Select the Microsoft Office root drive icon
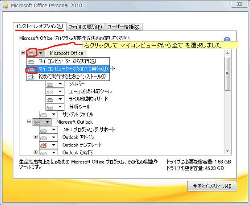Viewport: 250px width, 205px height. [31, 53]
